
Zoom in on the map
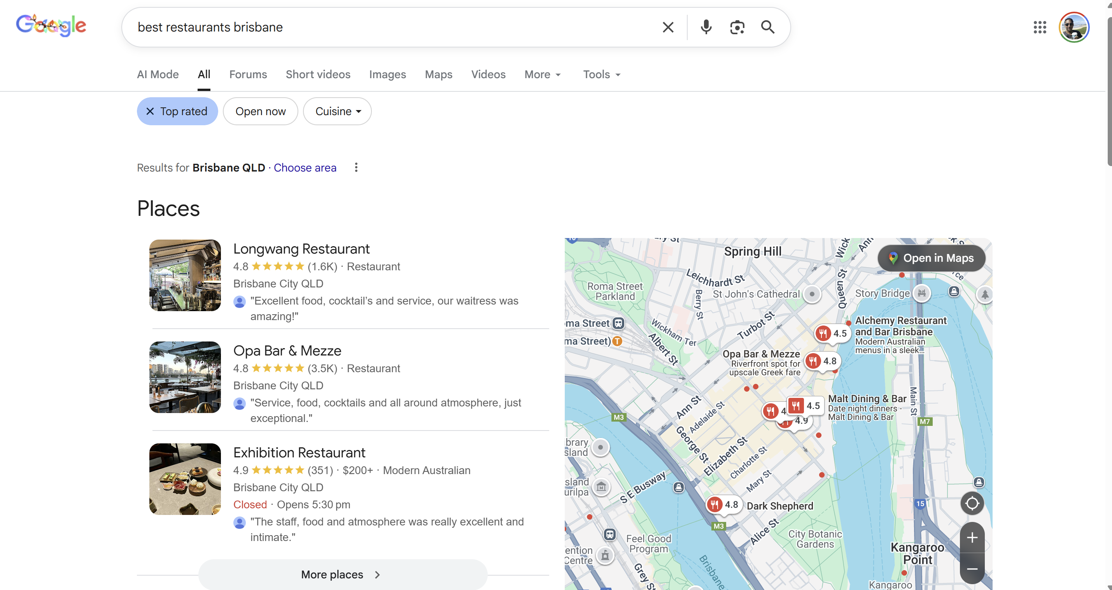click(972, 537)
